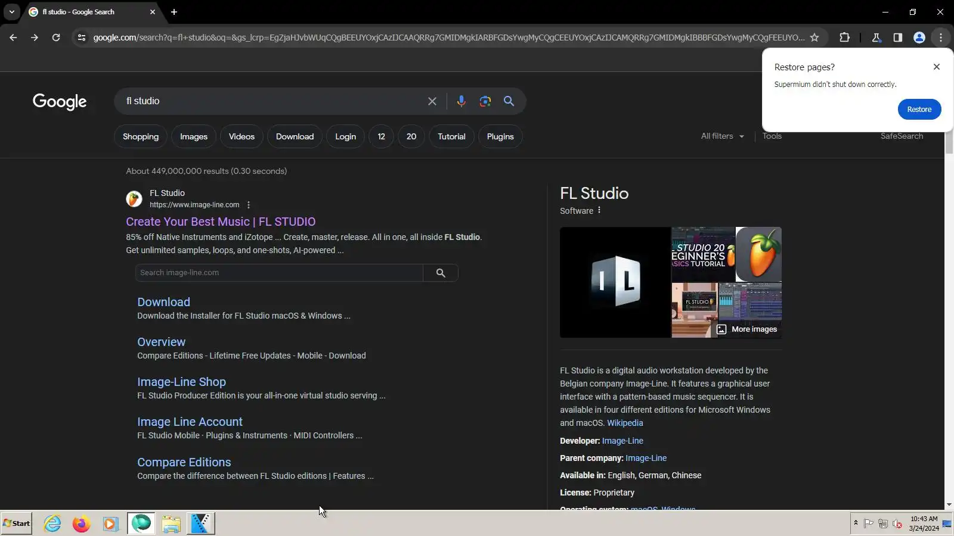View site information for google.com
This screenshot has height=536, width=954.
[x=82, y=38]
